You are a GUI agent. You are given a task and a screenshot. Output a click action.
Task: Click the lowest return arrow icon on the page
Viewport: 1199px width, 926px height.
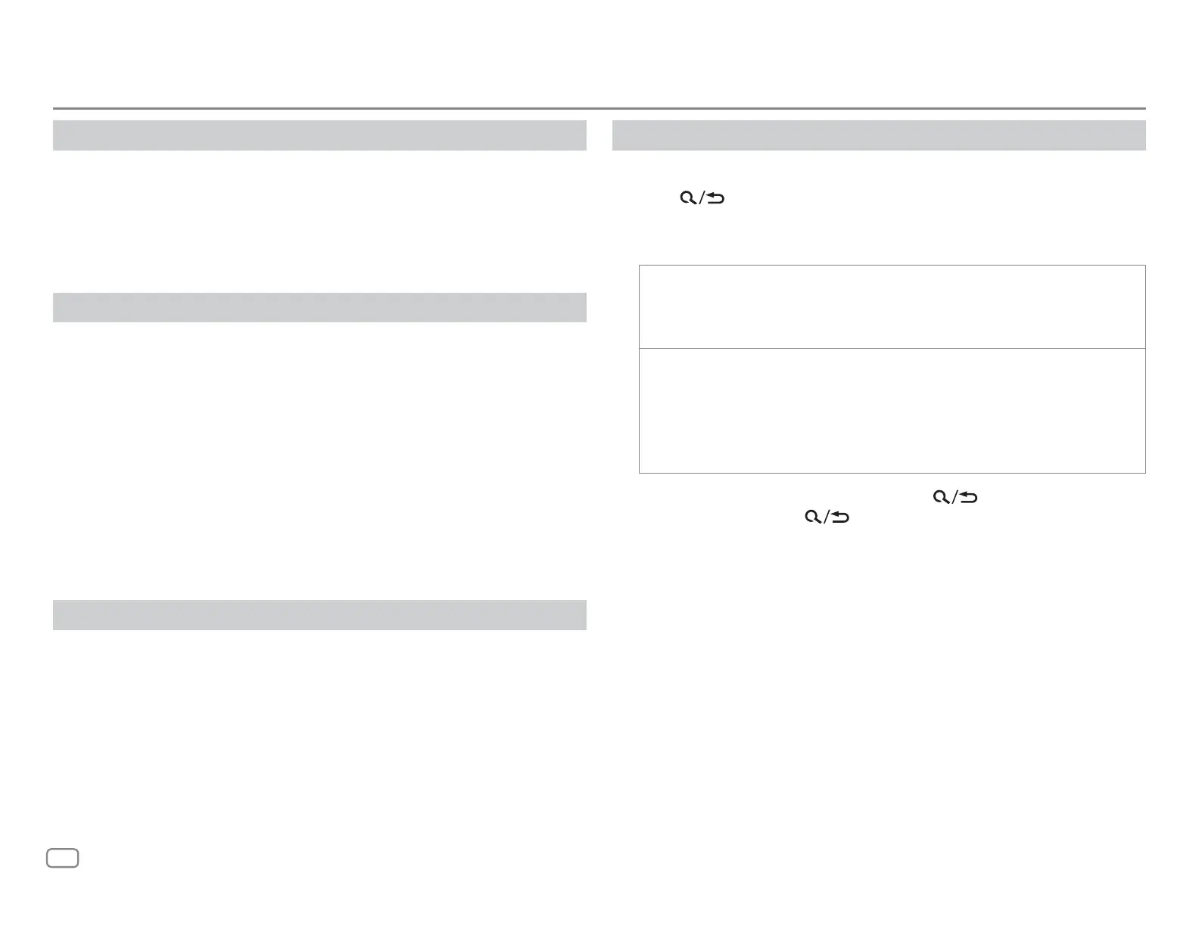tap(840, 517)
